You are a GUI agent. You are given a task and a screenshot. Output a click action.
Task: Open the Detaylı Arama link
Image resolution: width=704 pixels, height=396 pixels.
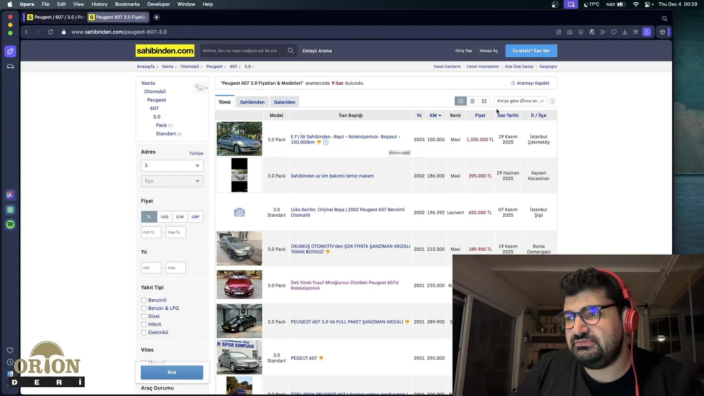[x=317, y=51]
